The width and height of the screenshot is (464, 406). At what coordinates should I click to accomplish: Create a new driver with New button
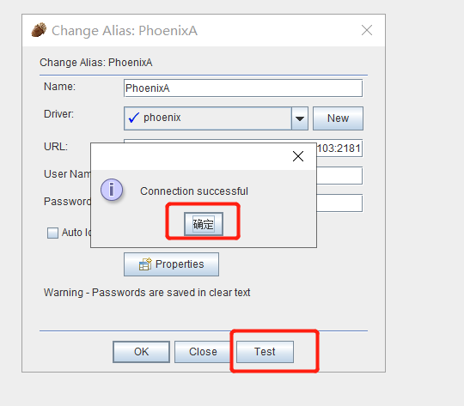(x=338, y=118)
